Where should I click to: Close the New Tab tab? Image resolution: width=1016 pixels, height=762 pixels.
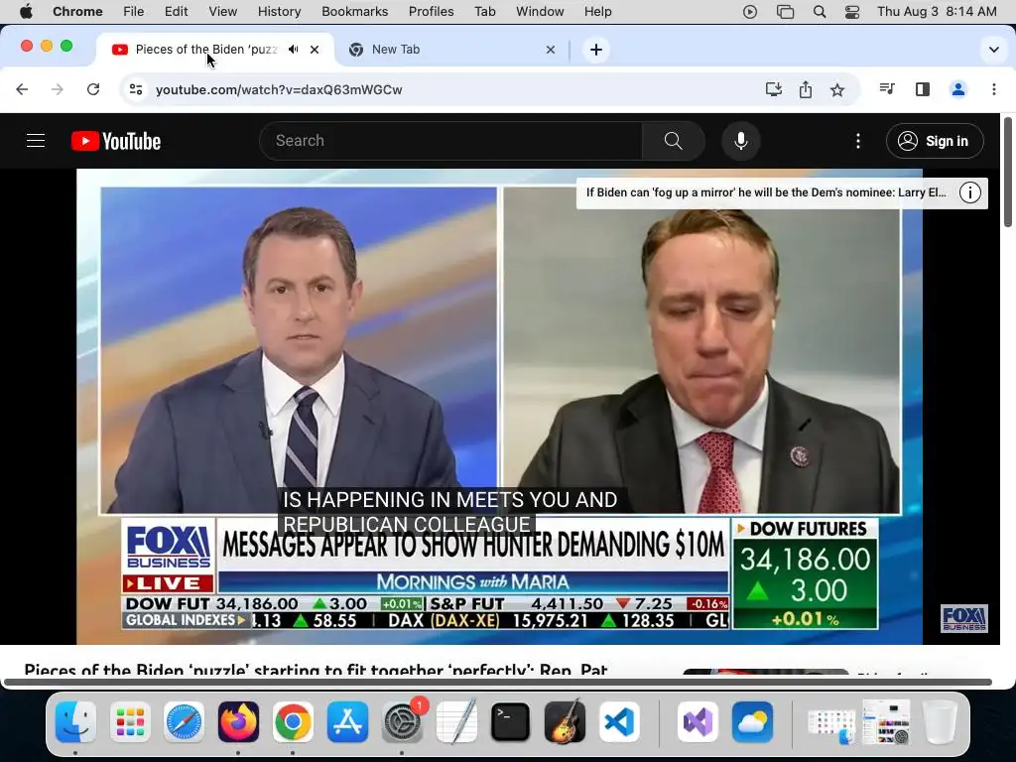pos(550,50)
